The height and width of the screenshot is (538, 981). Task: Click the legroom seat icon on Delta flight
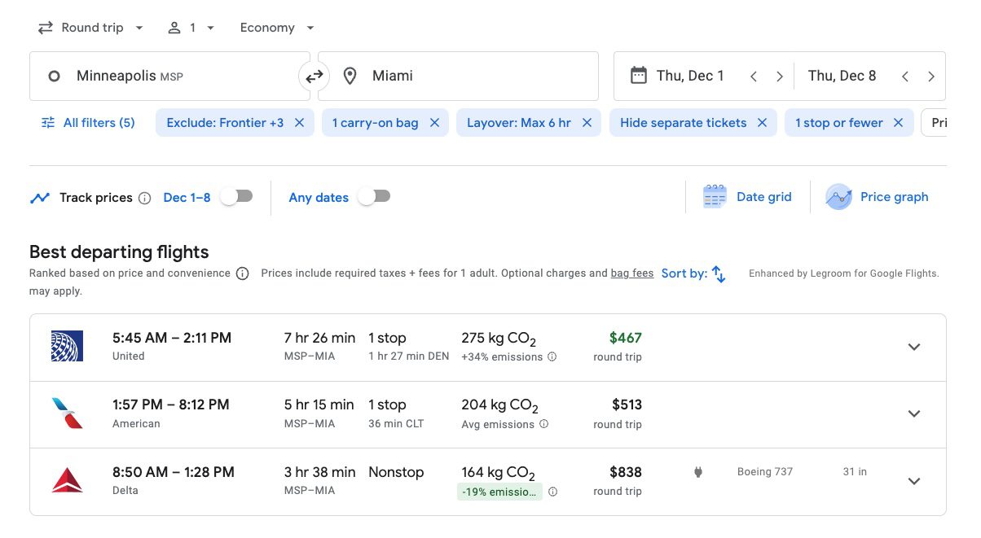pyautogui.click(x=698, y=472)
